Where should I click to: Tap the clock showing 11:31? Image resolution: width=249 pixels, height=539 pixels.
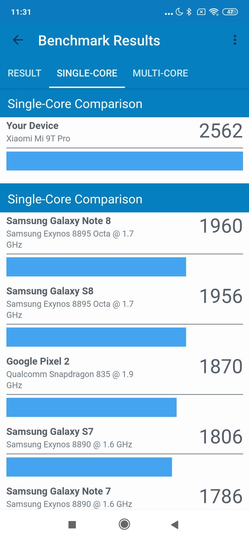point(21,12)
